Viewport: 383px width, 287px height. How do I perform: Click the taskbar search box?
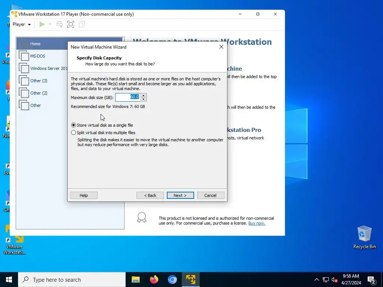click(x=72, y=280)
